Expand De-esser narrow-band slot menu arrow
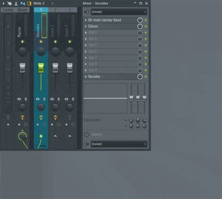The image size is (222, 199). [86, 20]
